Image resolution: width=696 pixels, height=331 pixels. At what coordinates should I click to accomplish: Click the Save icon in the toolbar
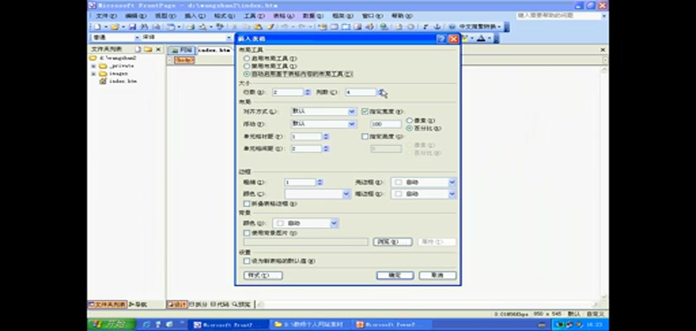(x=133, y=26)
